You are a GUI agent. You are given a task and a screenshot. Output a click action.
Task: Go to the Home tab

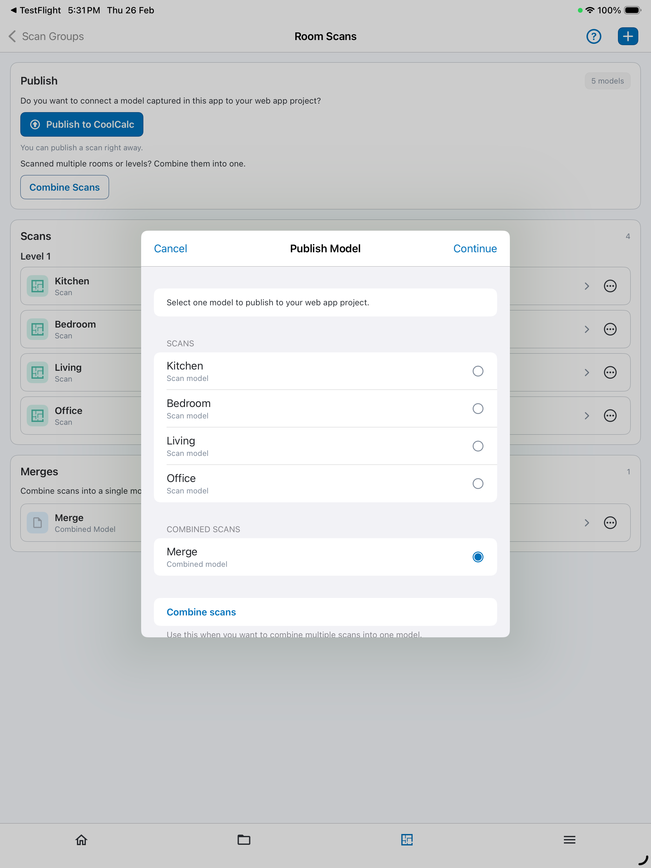pyautogui.click(x=81, y=840)
